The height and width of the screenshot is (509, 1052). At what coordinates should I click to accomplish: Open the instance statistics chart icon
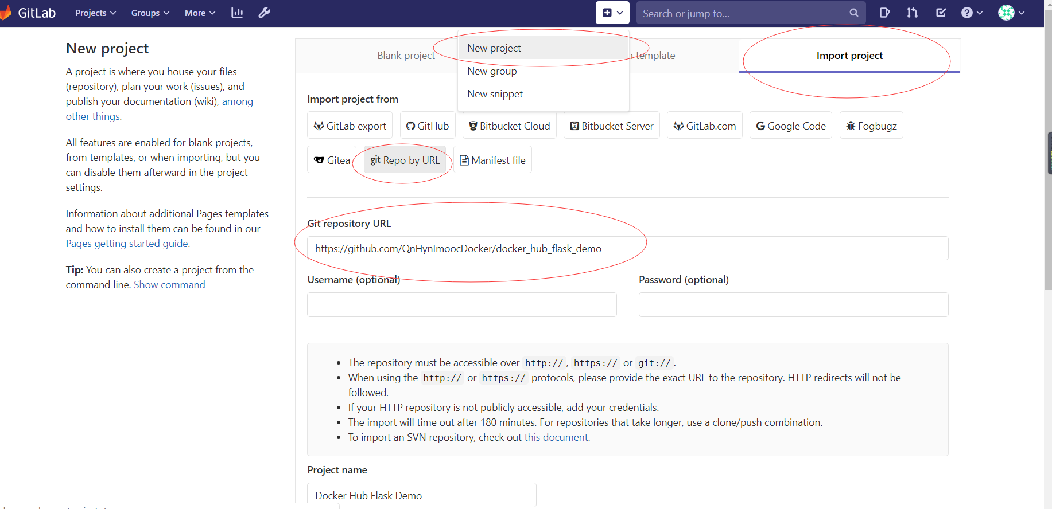pyautogui.click(x=237, y=13)
